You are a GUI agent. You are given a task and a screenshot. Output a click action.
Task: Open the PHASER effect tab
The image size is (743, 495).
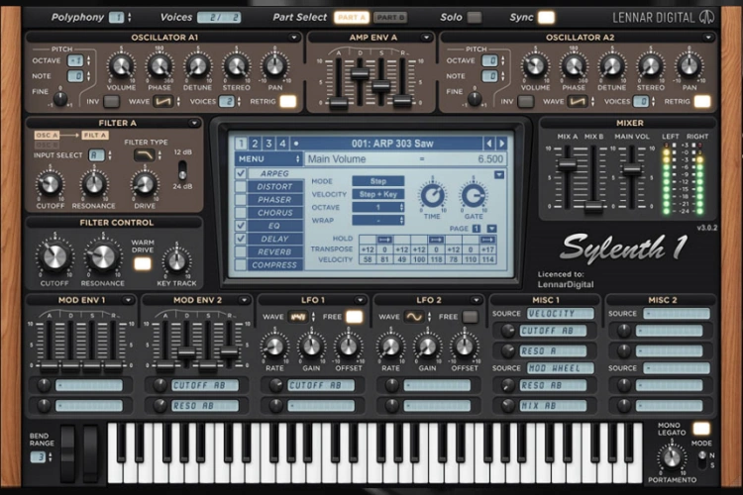(274, 200)
